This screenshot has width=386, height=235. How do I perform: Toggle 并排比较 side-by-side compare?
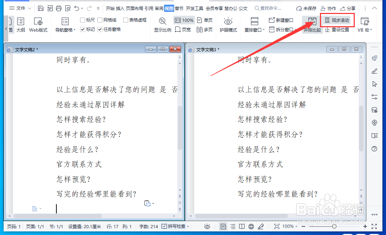pos(312,25)
